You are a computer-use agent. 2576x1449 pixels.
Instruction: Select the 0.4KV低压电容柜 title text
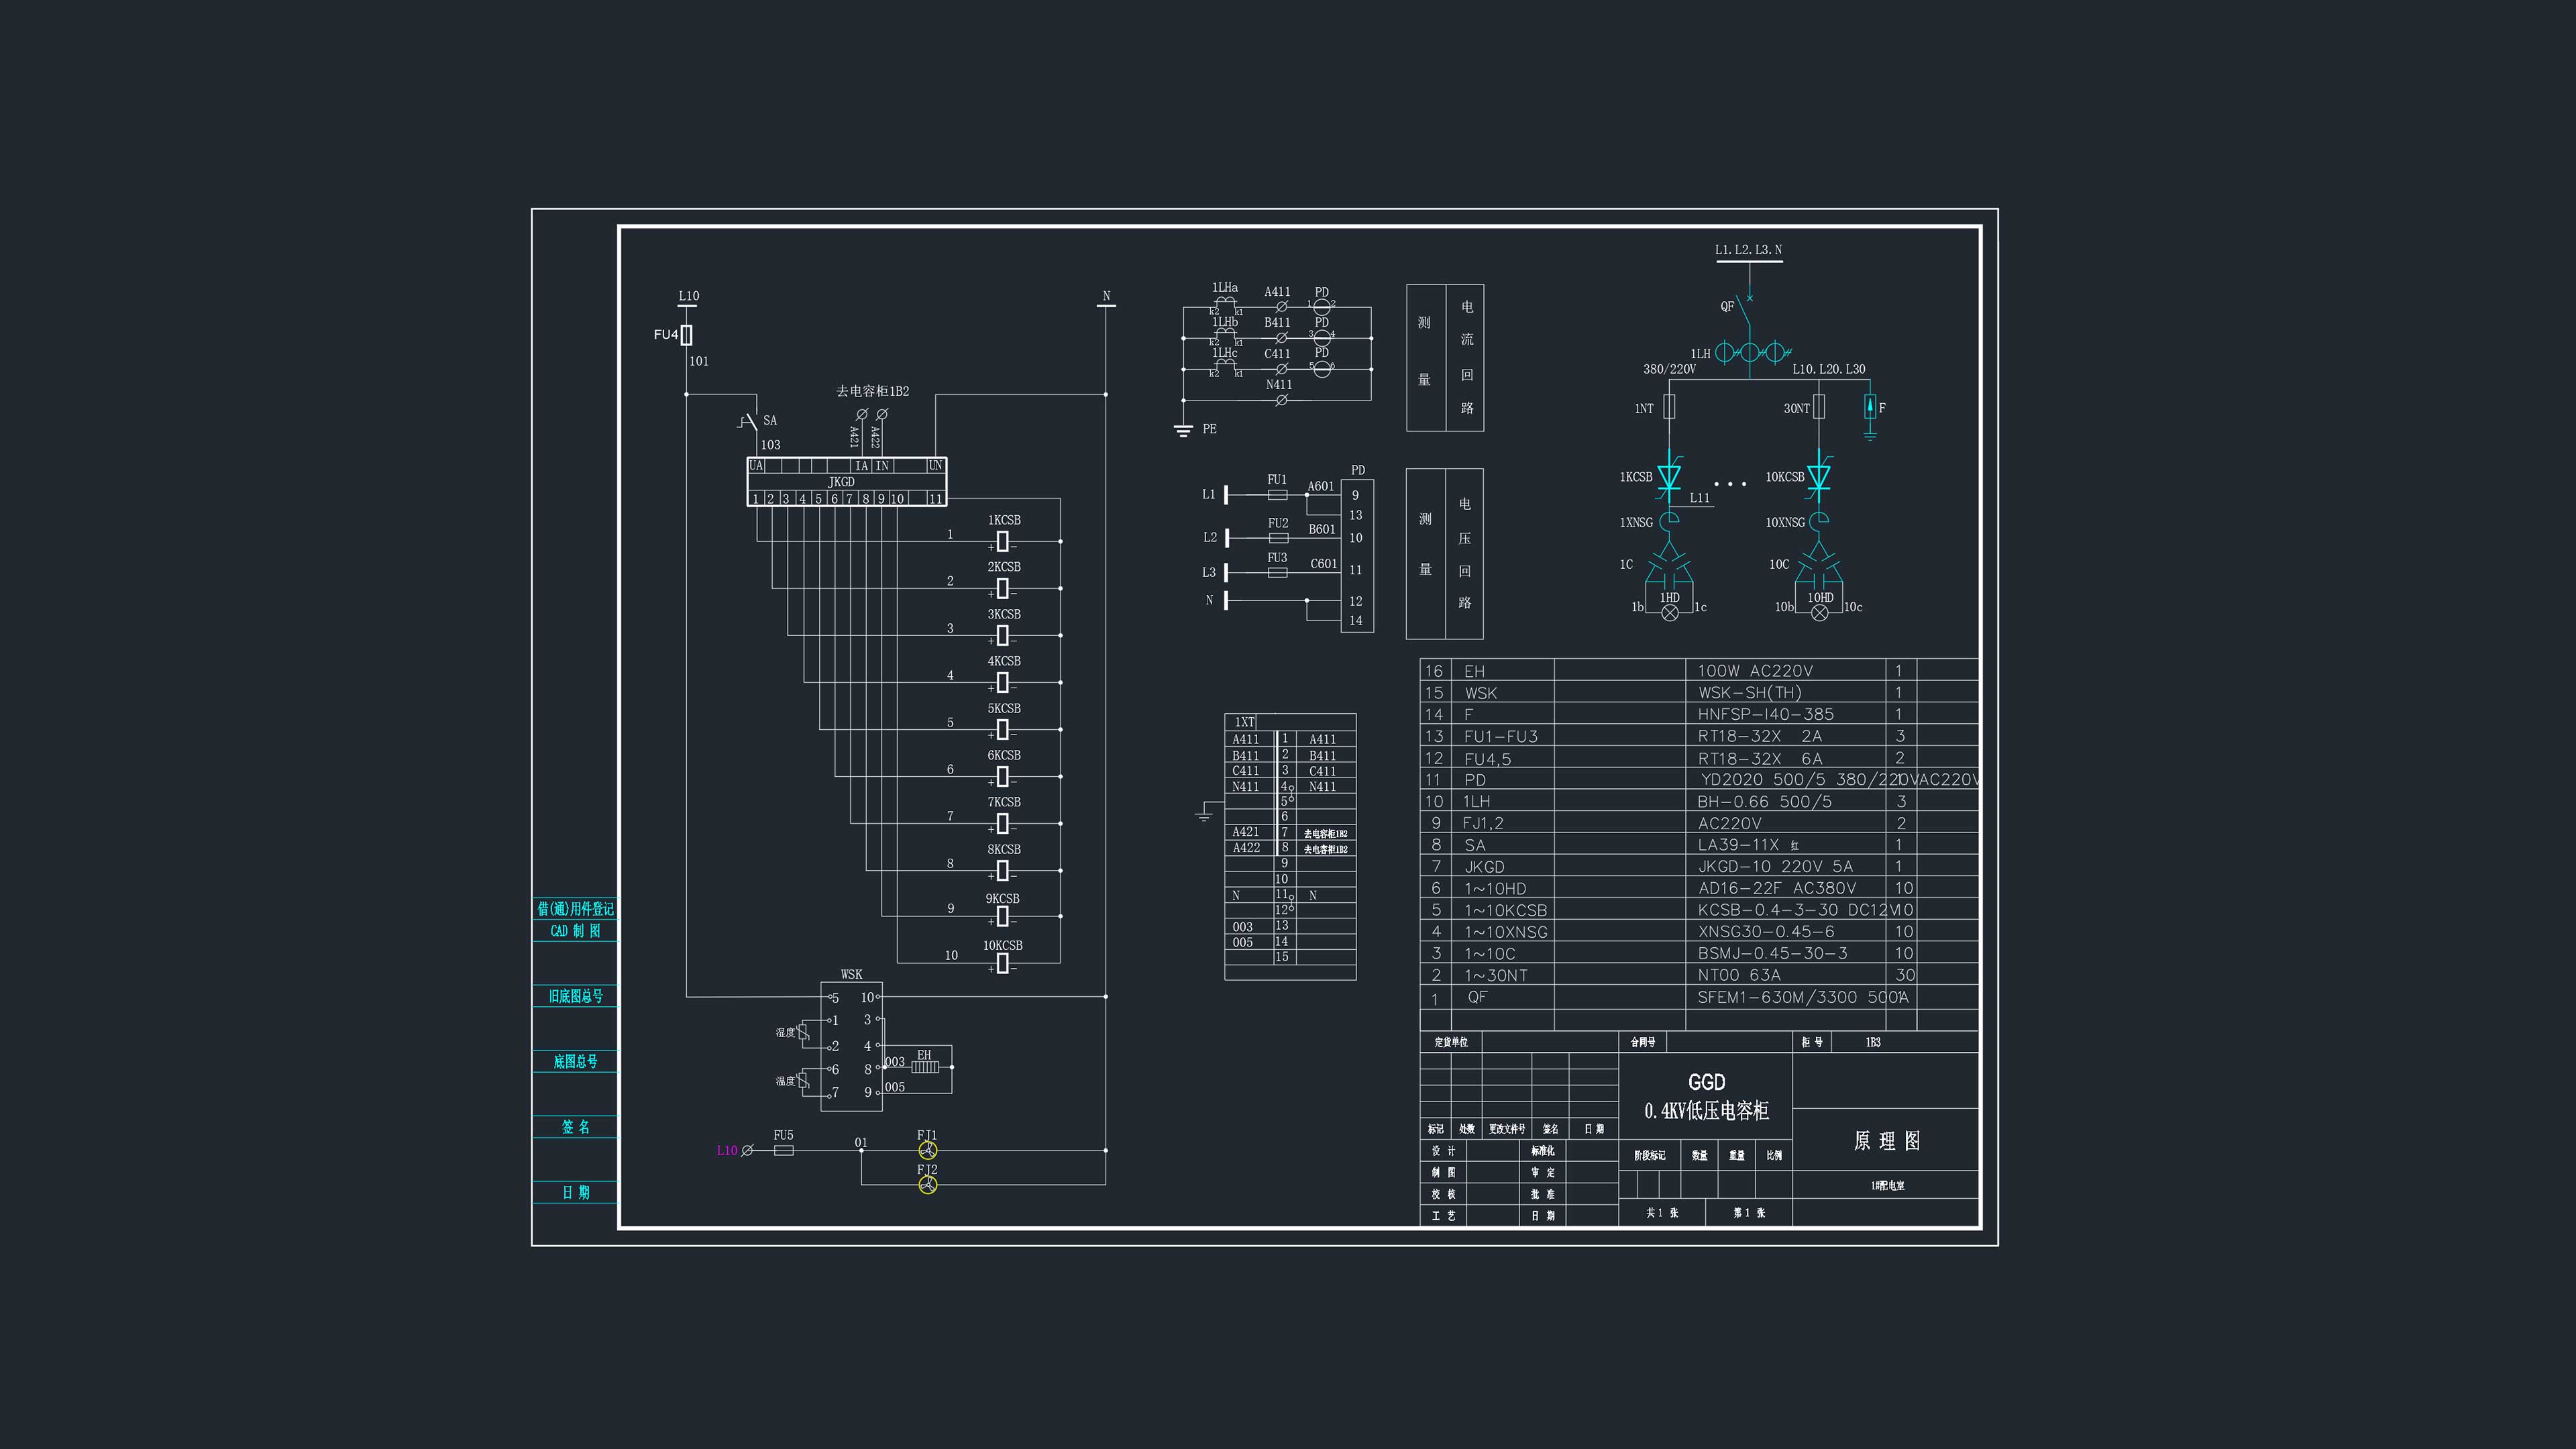pos(1706,1111)
